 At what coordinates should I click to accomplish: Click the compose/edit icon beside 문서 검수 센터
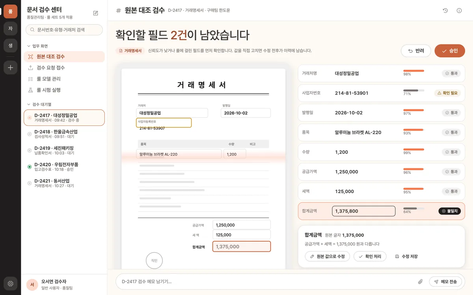95,13
